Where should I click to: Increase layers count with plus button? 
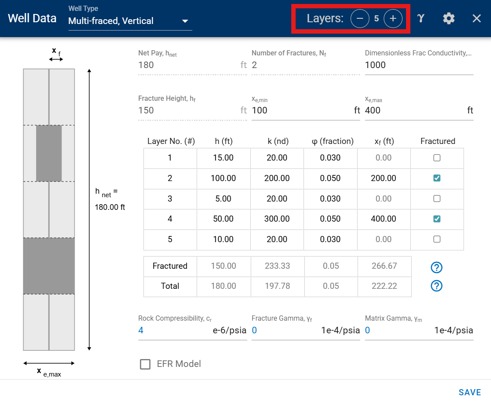coord(393,19)
